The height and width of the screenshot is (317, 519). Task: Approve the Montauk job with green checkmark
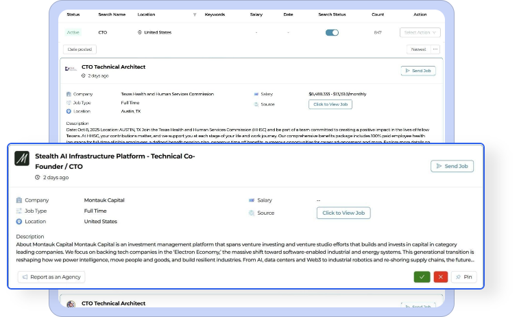(x=422, y=277)
